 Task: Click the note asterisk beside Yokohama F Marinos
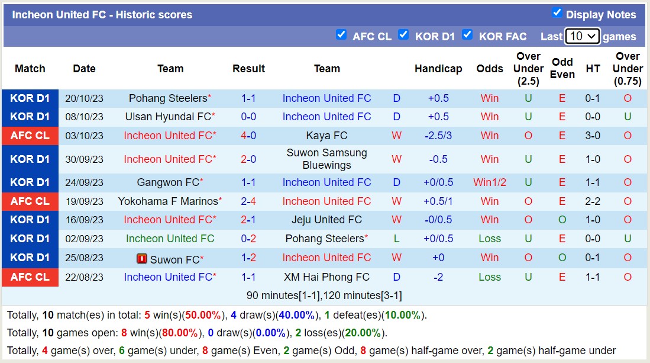tap(221, 198)
